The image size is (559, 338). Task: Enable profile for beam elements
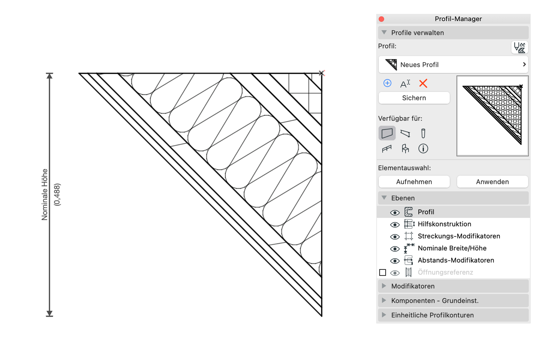tap(405, 133)
